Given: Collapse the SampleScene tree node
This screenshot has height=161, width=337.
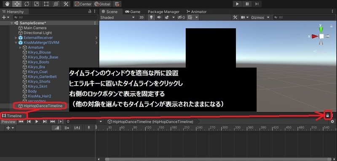Looking at the screenshot, I should click(12, 23).
